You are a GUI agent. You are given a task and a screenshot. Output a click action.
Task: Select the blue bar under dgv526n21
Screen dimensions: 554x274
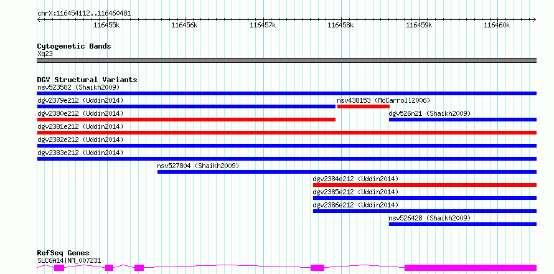tap(463, 120)
